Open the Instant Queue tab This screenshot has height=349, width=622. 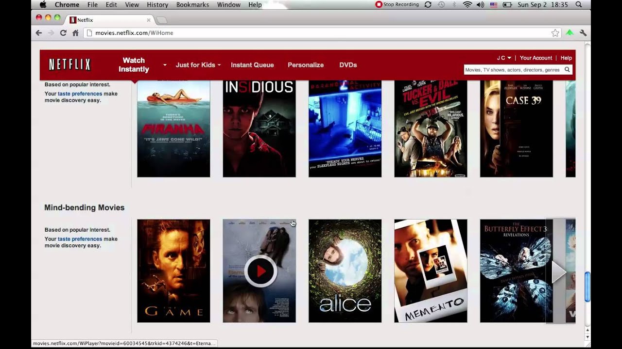click(252, 65)
